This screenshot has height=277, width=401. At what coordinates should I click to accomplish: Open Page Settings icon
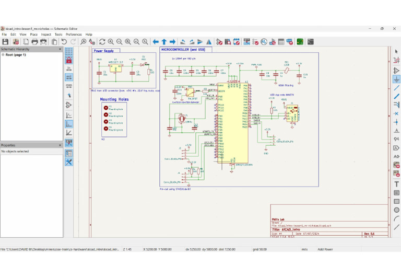click(26, 42)
